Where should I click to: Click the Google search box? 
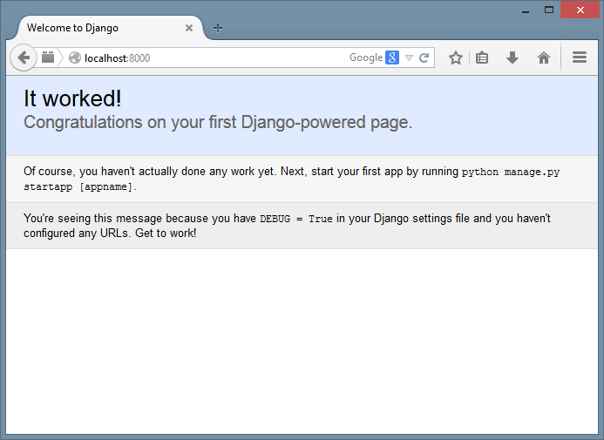click(x=366, y=58)
